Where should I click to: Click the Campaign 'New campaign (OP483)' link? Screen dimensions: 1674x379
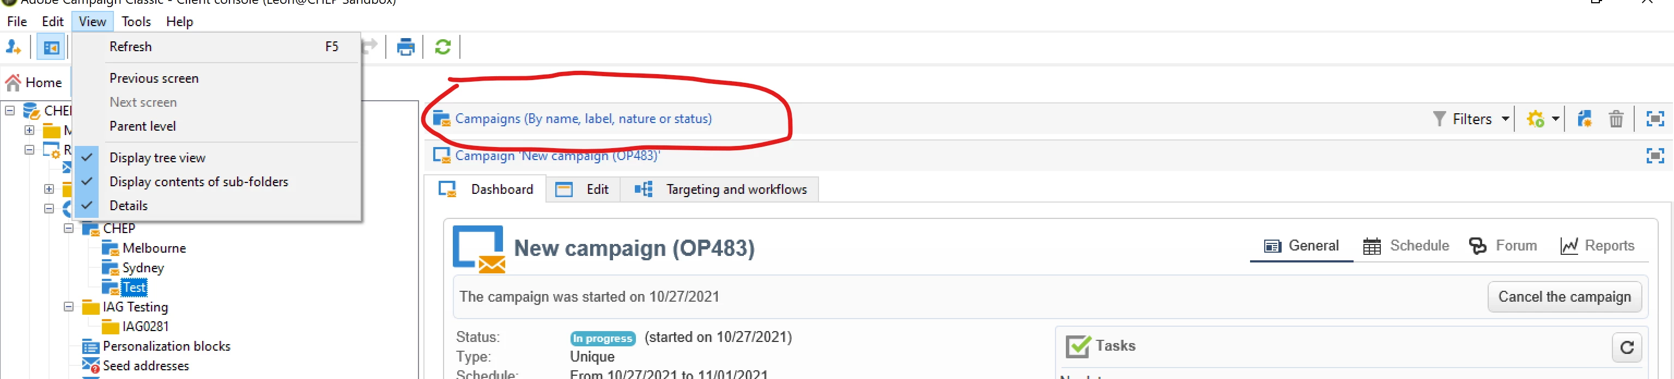tap(557, 156)
